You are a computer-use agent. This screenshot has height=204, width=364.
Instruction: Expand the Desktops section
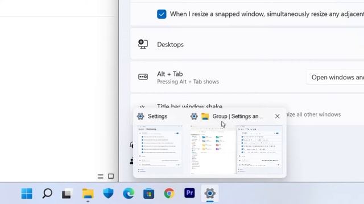pos(247,44)
